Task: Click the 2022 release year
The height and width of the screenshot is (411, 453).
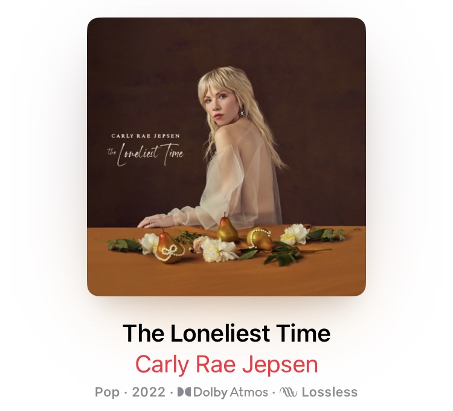Action: coord(149,392)
